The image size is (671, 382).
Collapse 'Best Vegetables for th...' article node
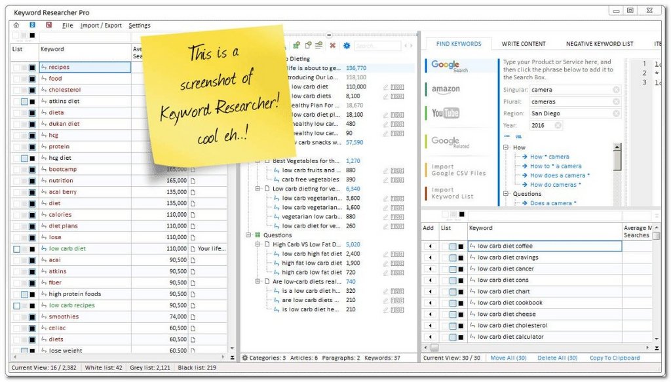click(x=258, y=161)
